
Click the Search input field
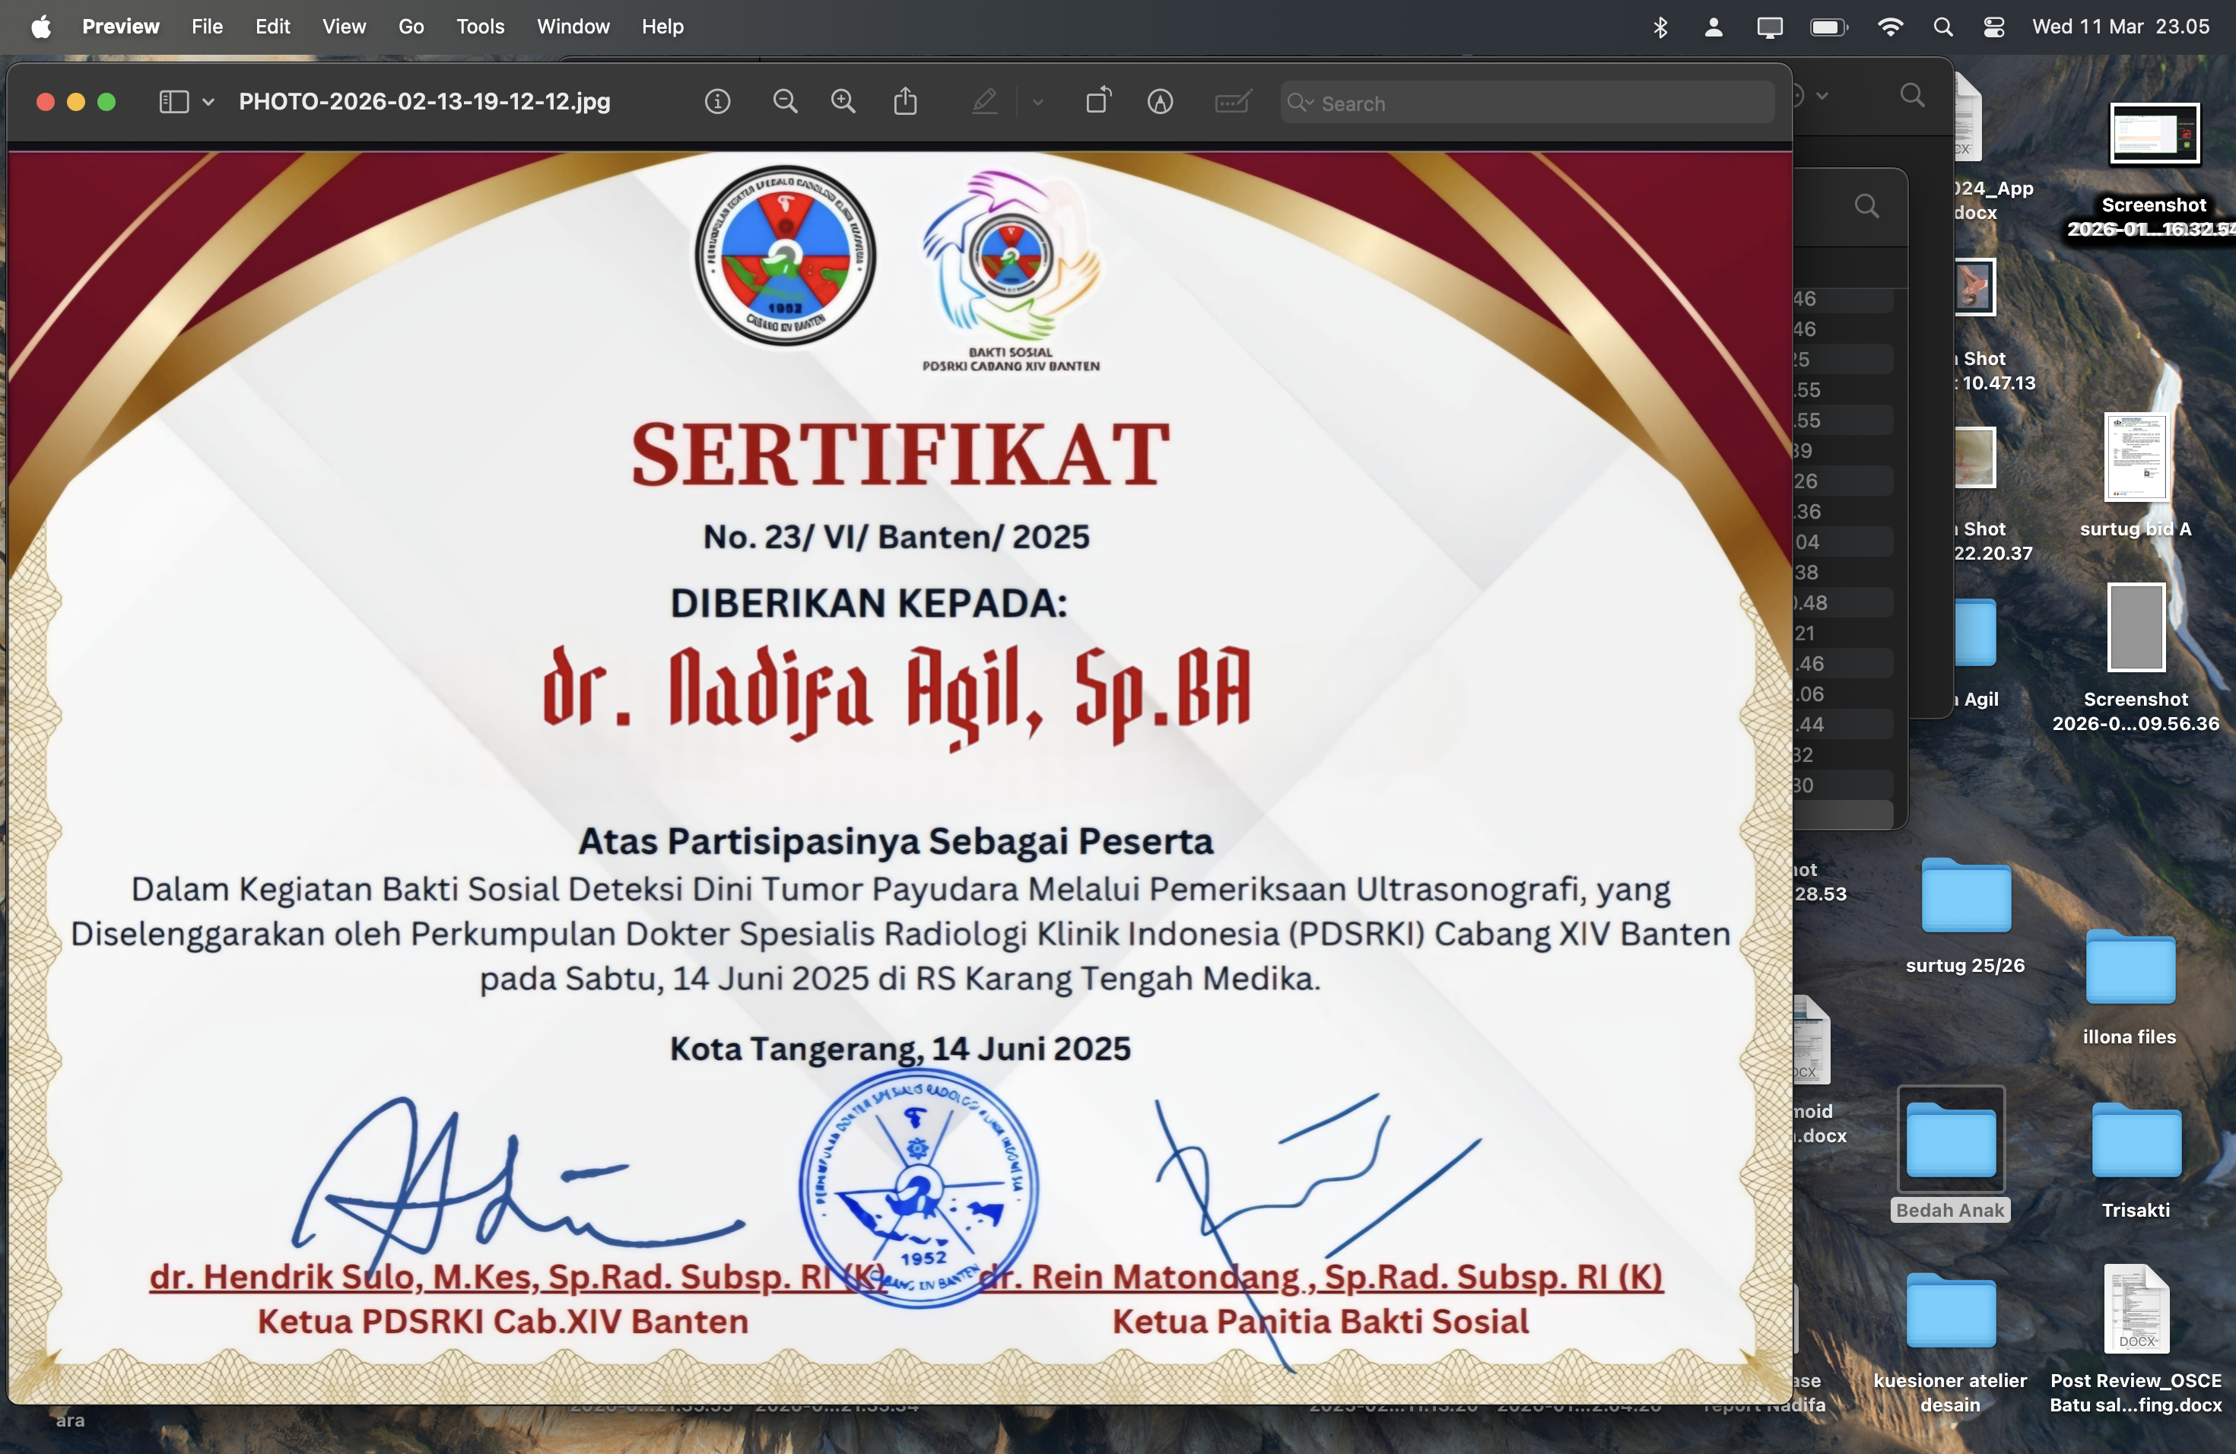(1541, 103)
